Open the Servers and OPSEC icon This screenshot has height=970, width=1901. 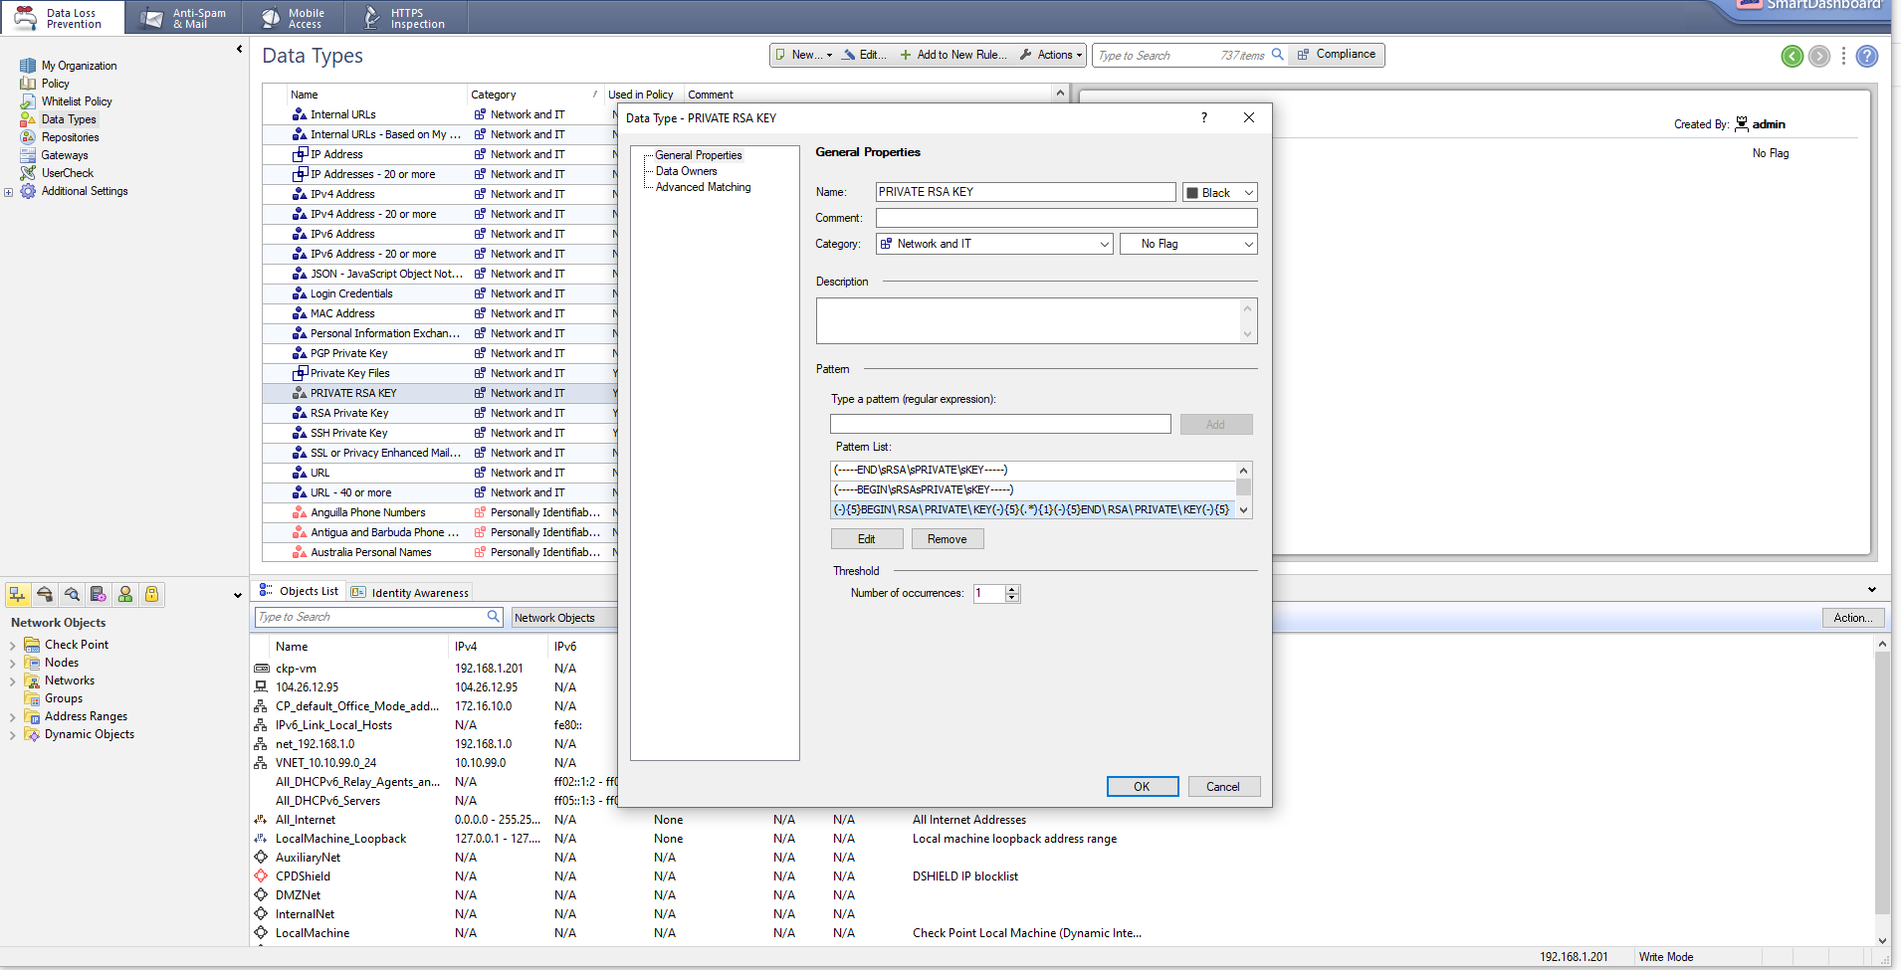[x=99, y=594]
